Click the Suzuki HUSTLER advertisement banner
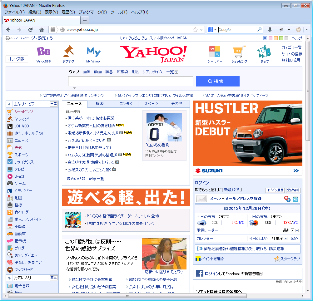The width and height of the screenshot is (313, 301). [247, 138]
